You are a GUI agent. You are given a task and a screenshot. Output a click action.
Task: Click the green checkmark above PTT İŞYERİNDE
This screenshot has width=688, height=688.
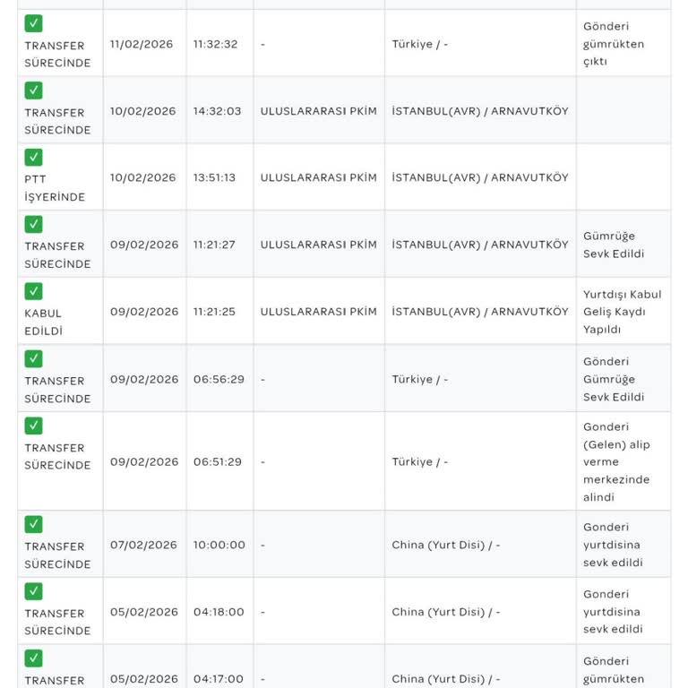point(33,158)
